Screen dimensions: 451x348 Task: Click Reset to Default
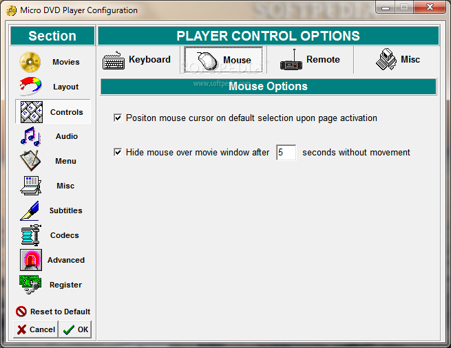point(53,312)
